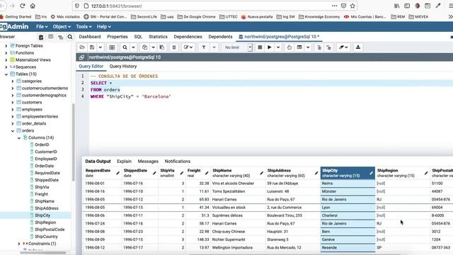
Task: Collapse the orders table node
Action: (13, 130)
